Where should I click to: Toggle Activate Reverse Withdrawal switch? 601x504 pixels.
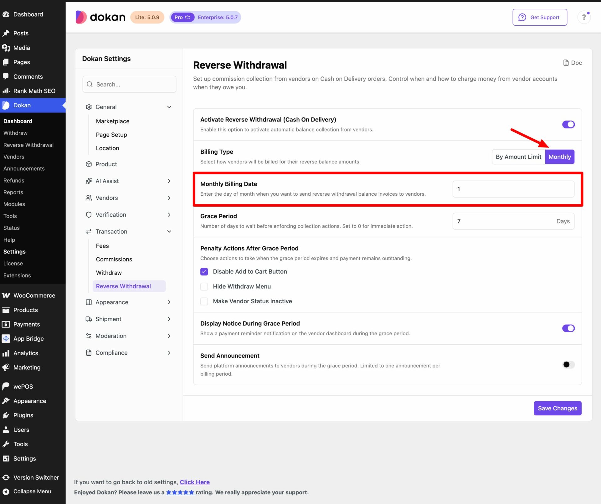coord(568,125)
